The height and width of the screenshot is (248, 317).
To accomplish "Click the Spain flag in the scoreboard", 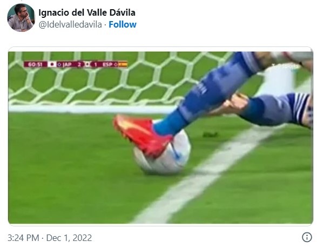I will click(123, 64).
